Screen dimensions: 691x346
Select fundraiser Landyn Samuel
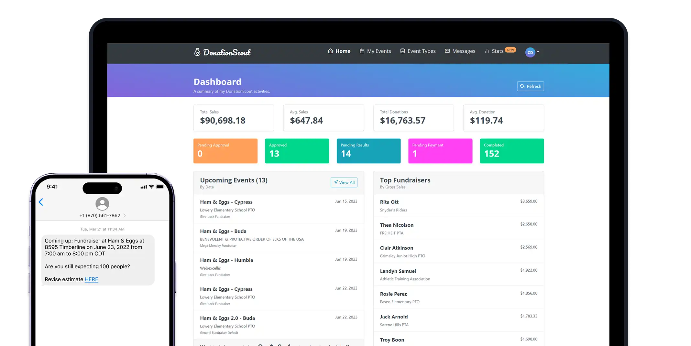pos(459,275)
